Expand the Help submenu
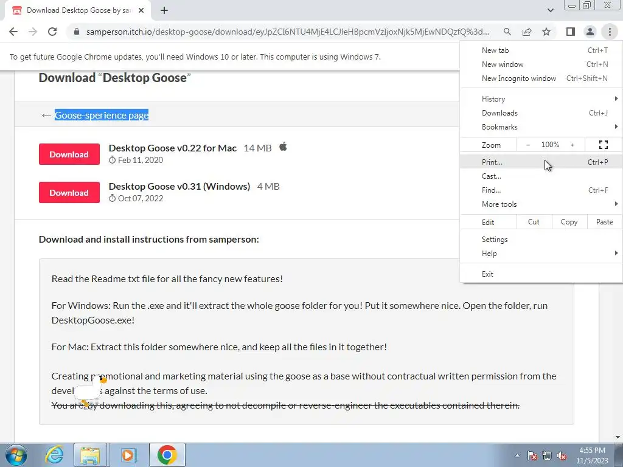Image resolution: width=623 pixels, height=467 pixels. pyautogui.click(x=541, y=254)
